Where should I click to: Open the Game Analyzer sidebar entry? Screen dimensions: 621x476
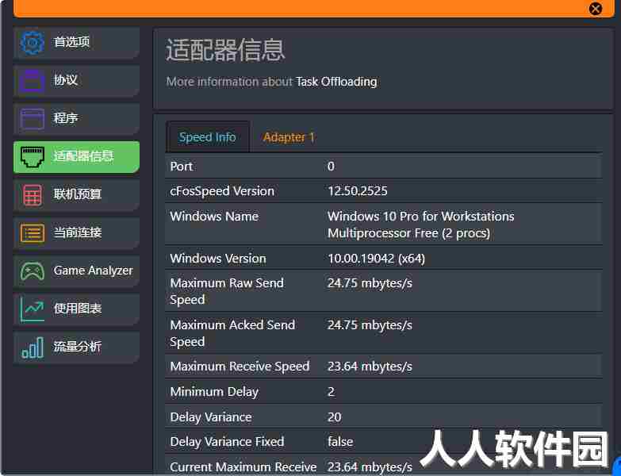click(76, 271)
